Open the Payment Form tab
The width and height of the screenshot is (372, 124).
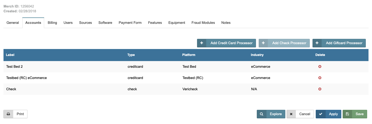coord(130,23)
